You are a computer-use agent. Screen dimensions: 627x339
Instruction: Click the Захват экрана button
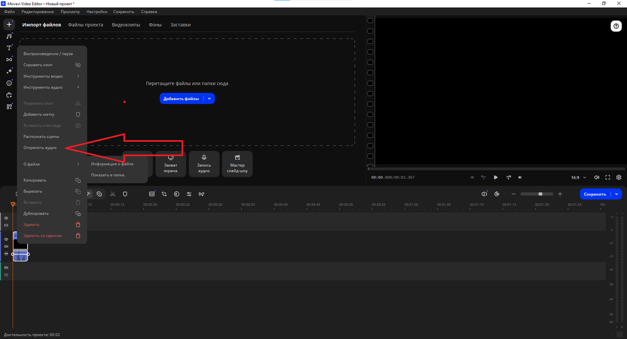click(170, 163)
